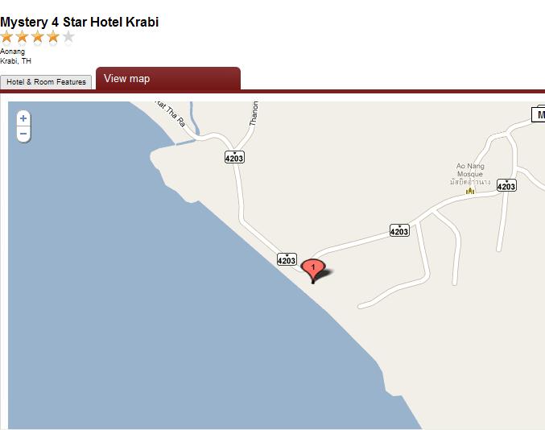Open the Hotel & Room Features tab
Image resolution: width=545 pixels, height=430 pixels.
46,82
